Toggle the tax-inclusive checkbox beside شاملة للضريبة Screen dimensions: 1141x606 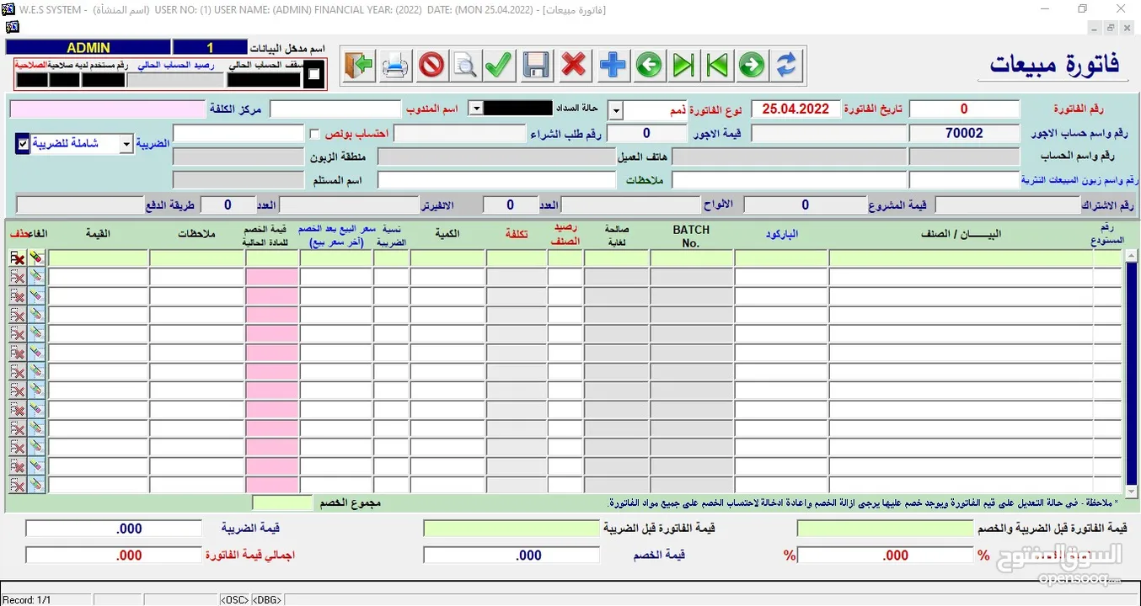pos(23,144)
